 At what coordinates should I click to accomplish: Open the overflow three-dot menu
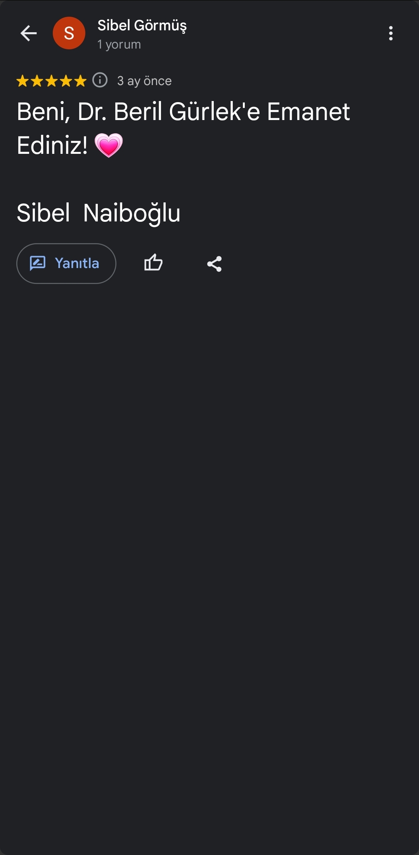pyautogui.click(x=391, y=33)
